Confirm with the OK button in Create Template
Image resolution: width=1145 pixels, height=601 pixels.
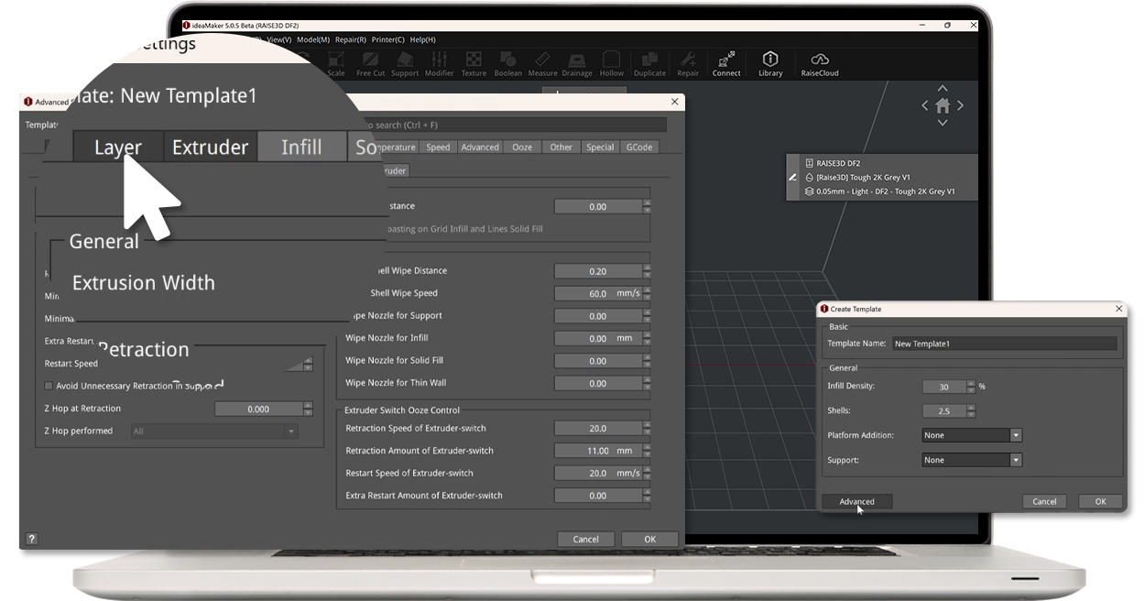[1100, 501]
